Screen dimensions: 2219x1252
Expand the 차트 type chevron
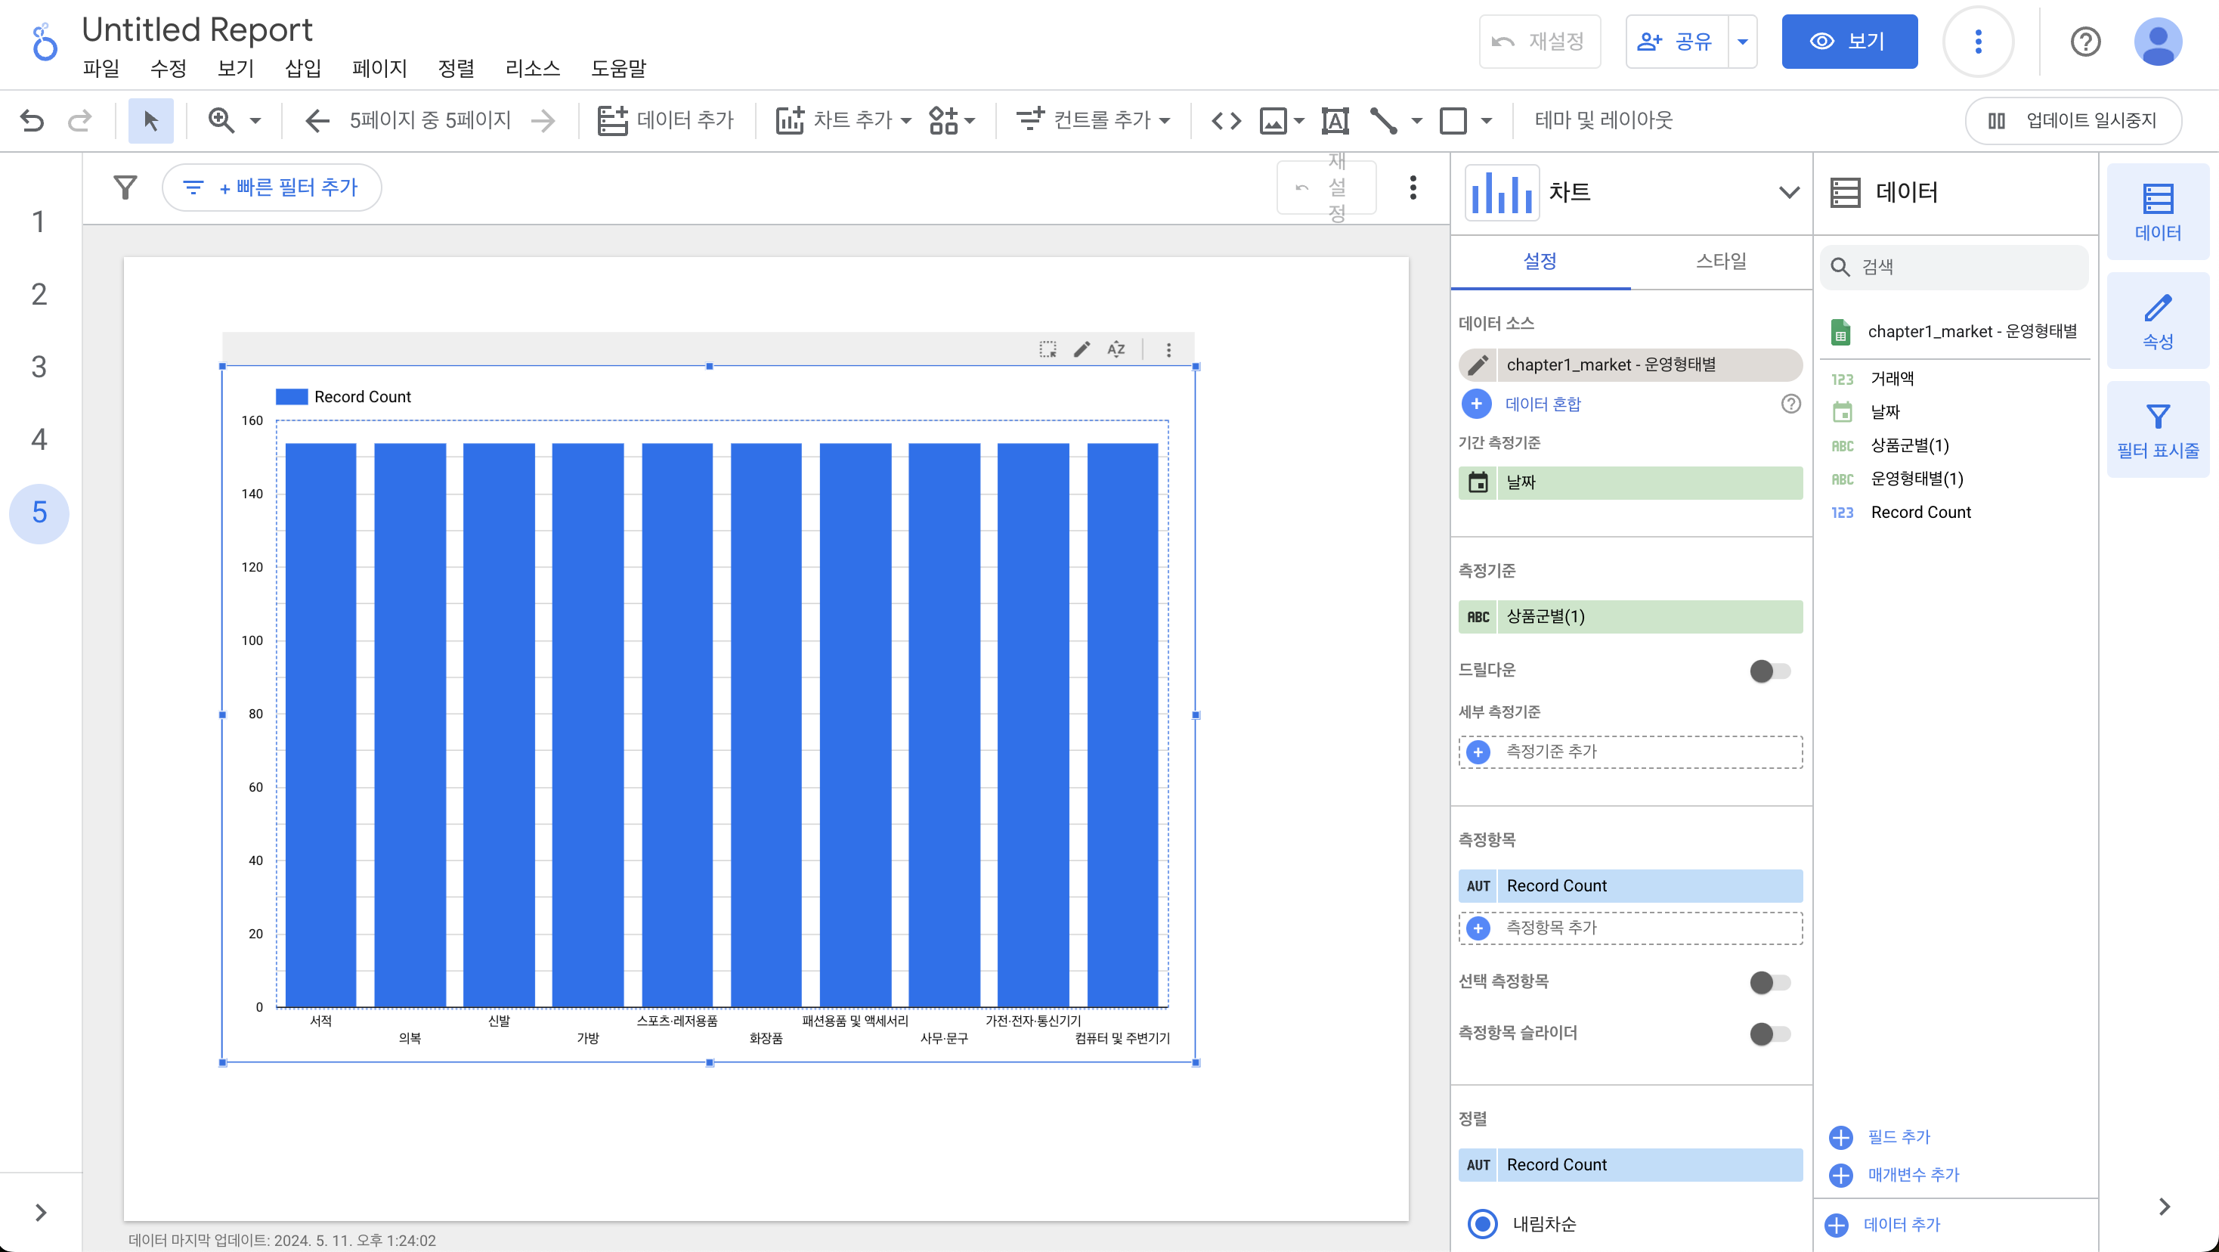(x=1788, y=192)
